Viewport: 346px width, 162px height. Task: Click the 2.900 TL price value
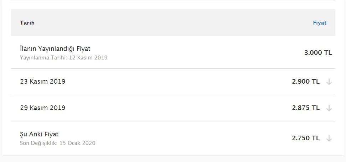pyautogui.click(x=306, y=82)
